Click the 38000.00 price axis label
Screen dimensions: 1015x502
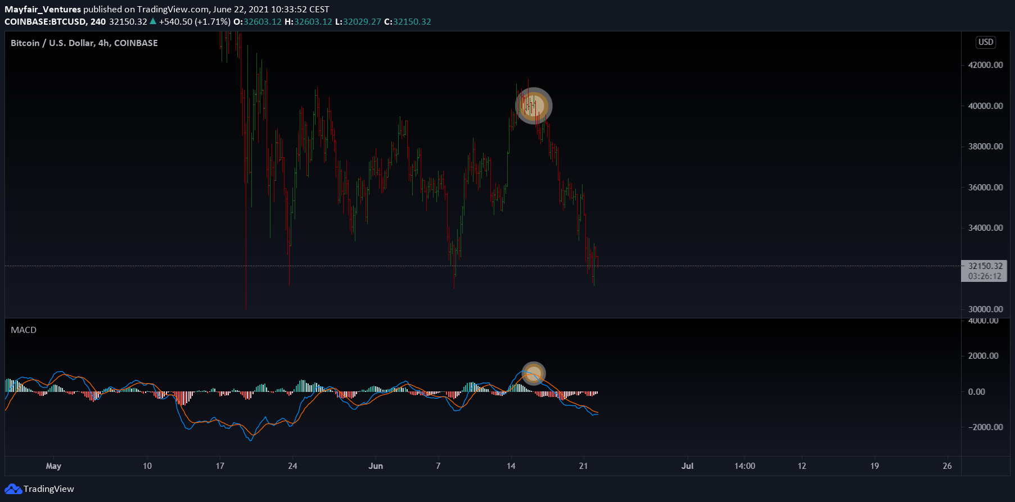click(x=985, y=147)
